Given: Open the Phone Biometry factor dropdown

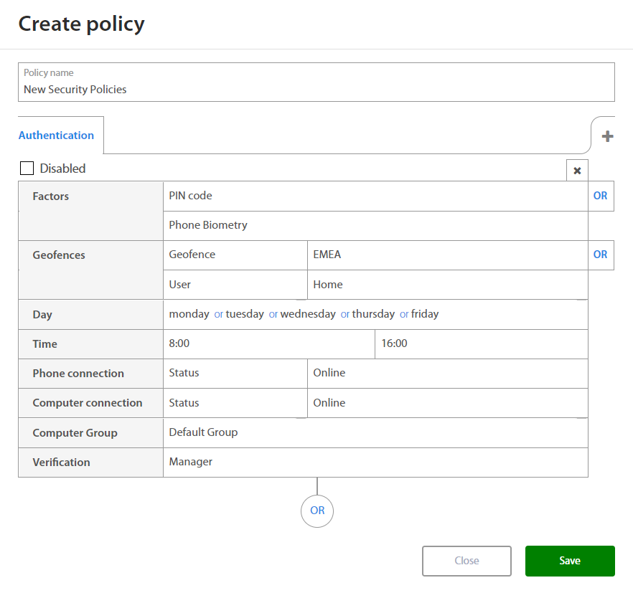Looking at the screenshot, I should (375, 225).
